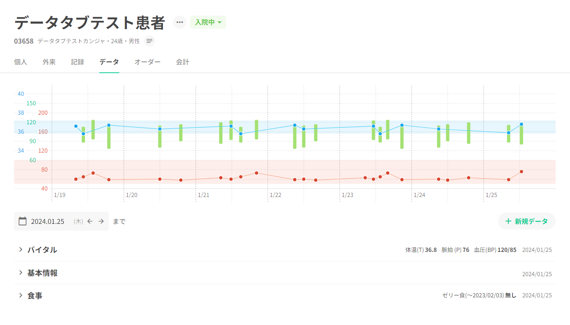Click the last blue temperature point on 1/25
Image resolution: width=570 pixels, height=325 pixels.
[521, 124]
